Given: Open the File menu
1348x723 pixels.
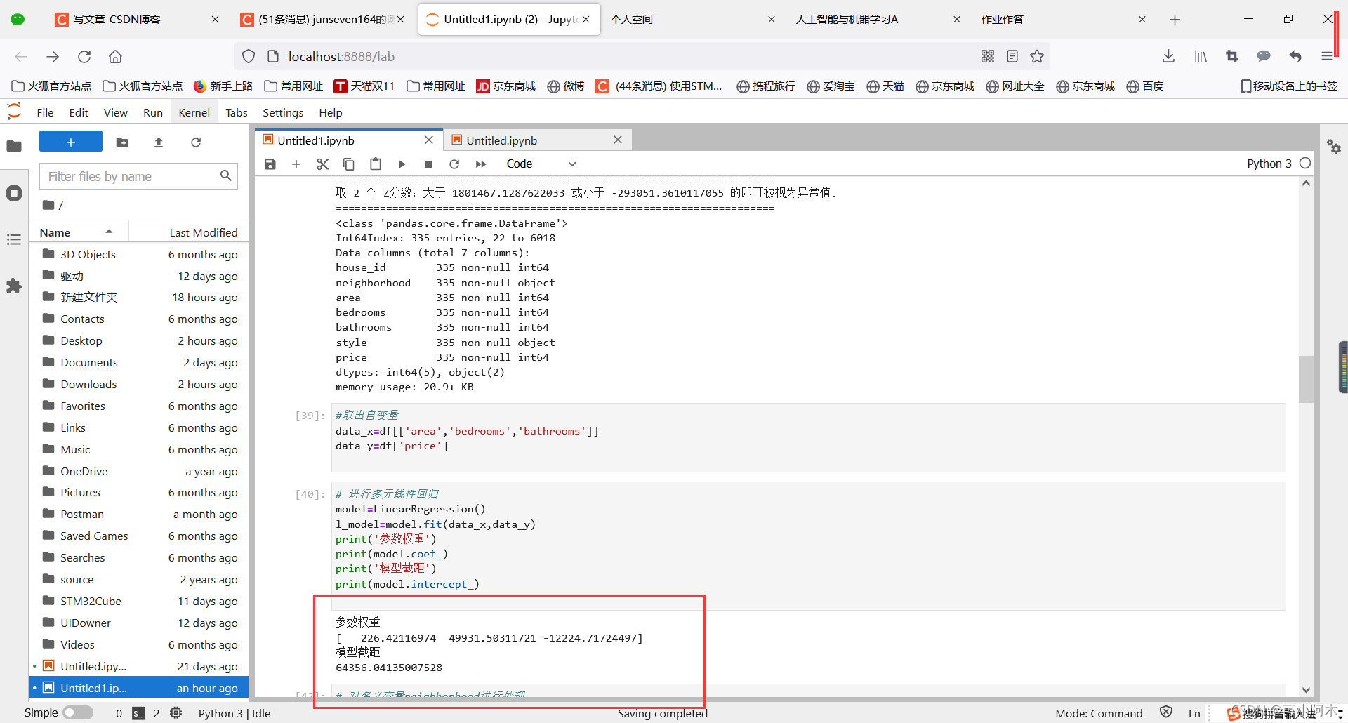Looking at the screenshot, I should pyautogui.click(x=45, y=113).
